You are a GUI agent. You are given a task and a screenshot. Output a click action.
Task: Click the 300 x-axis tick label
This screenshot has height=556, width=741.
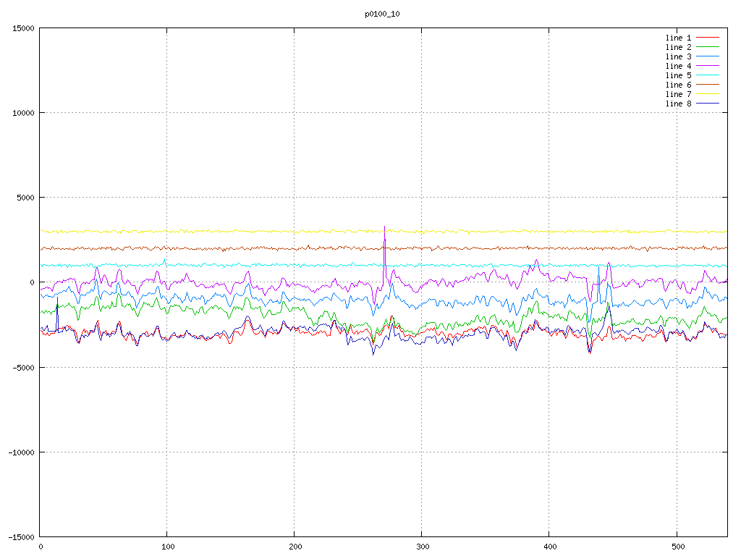(x=422, y=547)
